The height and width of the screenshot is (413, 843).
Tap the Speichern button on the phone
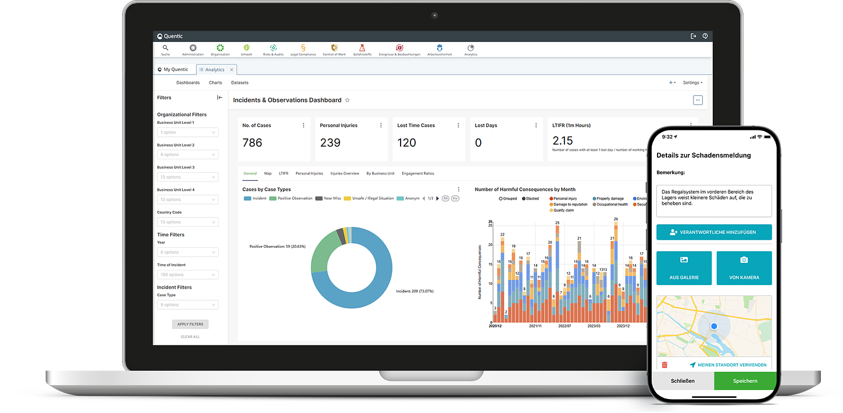[745, 381]
